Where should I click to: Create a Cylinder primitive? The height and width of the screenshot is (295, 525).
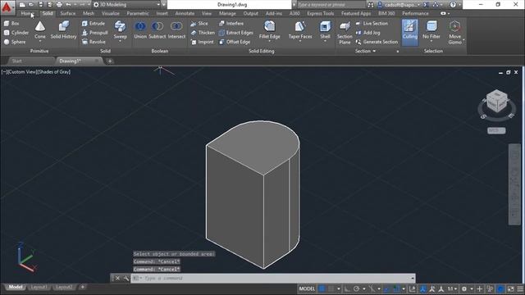click(x=16, y=33)
